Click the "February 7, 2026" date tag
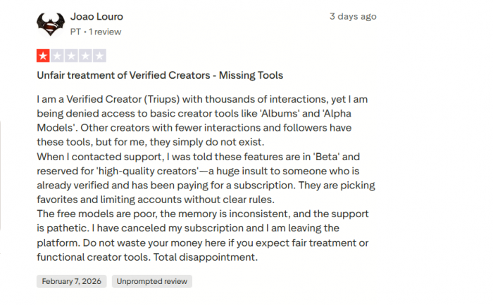493x305 pixels. (x=72, y=281)
